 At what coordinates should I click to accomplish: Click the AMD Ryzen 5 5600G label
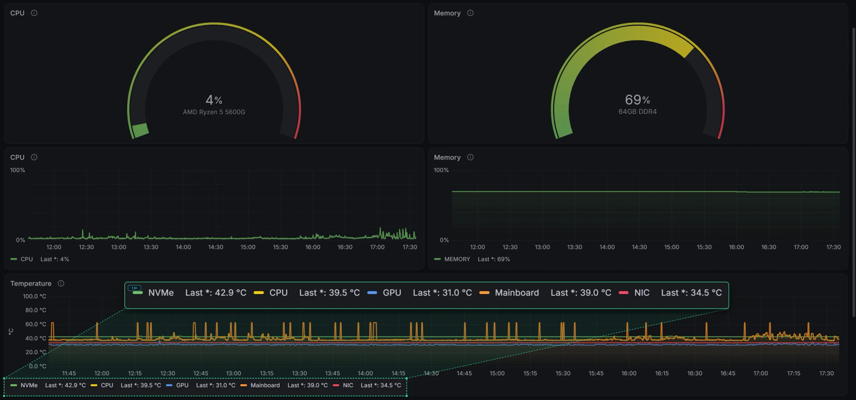pyautogui.click(x=214, y=112)
